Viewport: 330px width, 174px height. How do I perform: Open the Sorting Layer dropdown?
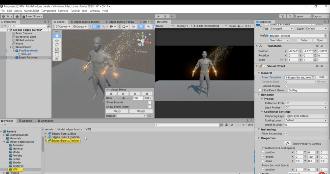[306, 120]
